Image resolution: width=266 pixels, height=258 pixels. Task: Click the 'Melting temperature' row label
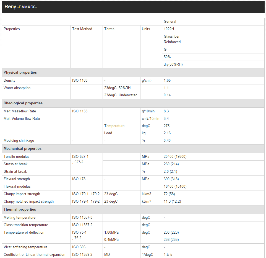[x=20, y=218]
